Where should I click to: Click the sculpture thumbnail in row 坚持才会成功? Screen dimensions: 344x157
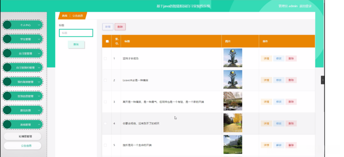[x=233, y=58]
